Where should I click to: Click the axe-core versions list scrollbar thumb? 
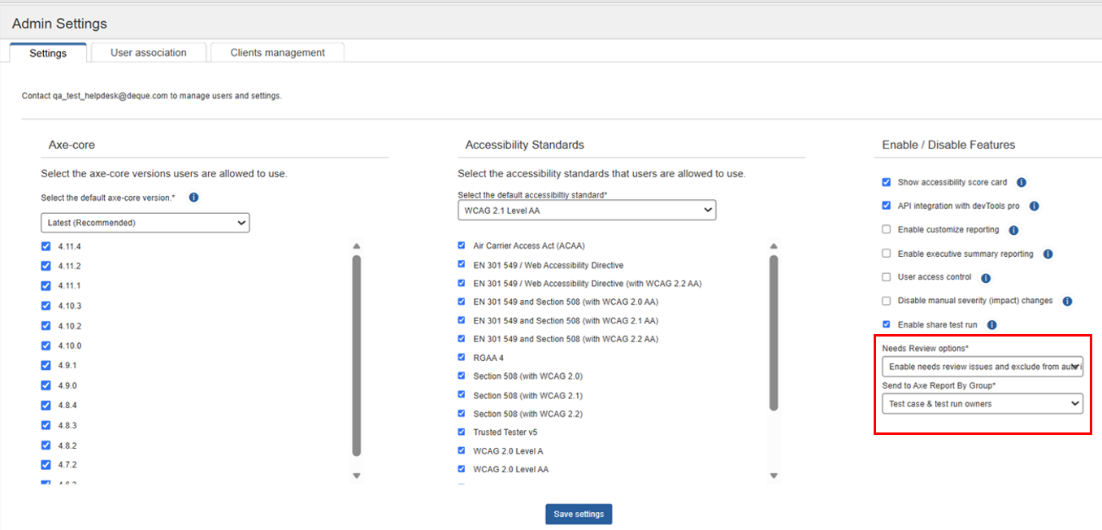(356, 356)
